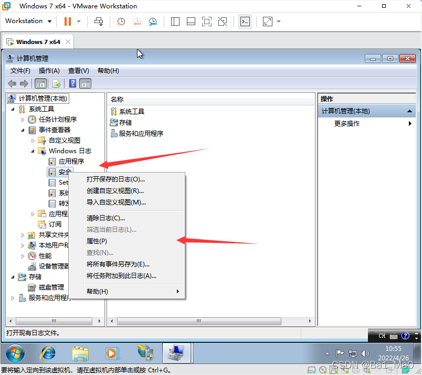
Task: Take a snapshot of the virtual machine
Action: click(121, 22)
